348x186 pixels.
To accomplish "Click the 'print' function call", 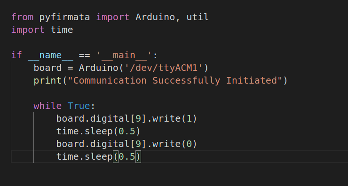I will (x=47, y=81).
